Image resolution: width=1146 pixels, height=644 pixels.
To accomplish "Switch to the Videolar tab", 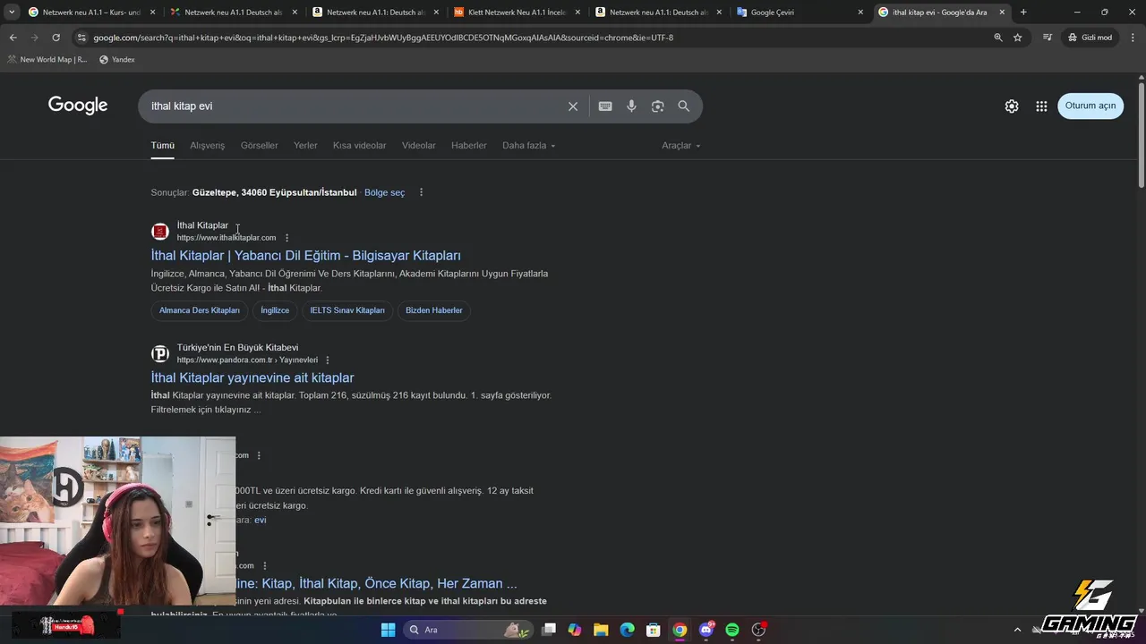I will pos(418,146).
